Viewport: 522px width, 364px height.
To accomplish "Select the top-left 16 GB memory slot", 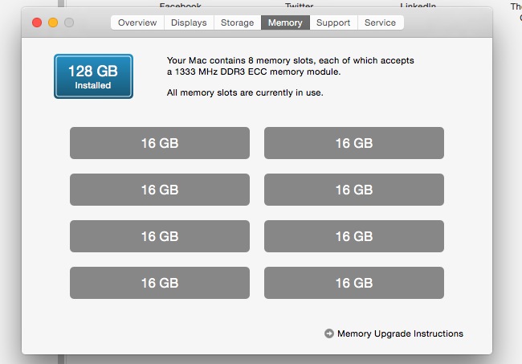I will tap(160, 143).
